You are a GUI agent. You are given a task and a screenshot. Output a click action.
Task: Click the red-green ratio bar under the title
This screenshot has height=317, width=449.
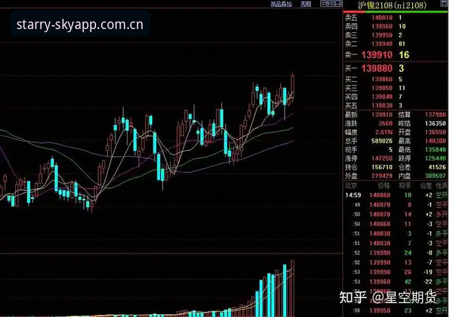point(396,12)
